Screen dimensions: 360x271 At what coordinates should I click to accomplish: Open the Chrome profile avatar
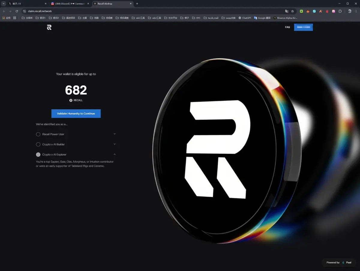pos(349,11)
